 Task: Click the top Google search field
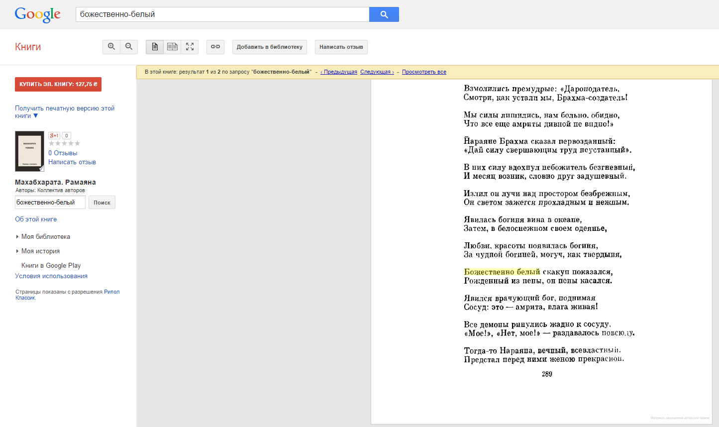point(222,14)
